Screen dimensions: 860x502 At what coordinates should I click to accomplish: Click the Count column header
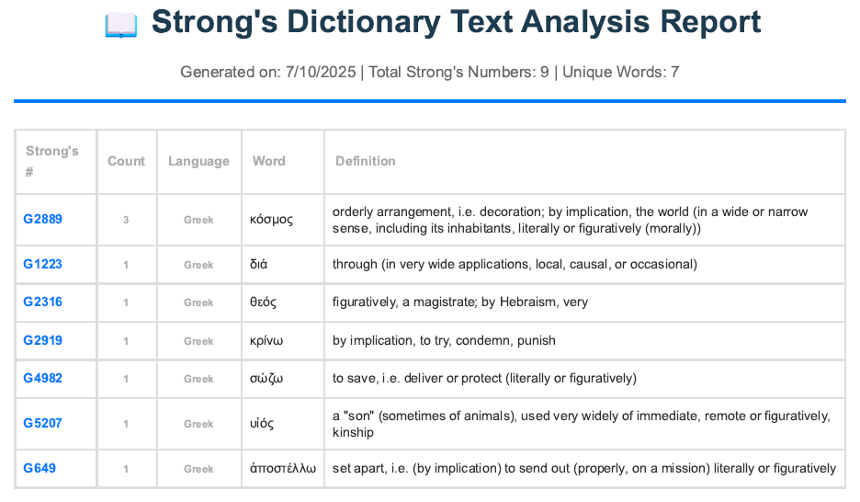(x=126, y=161)
